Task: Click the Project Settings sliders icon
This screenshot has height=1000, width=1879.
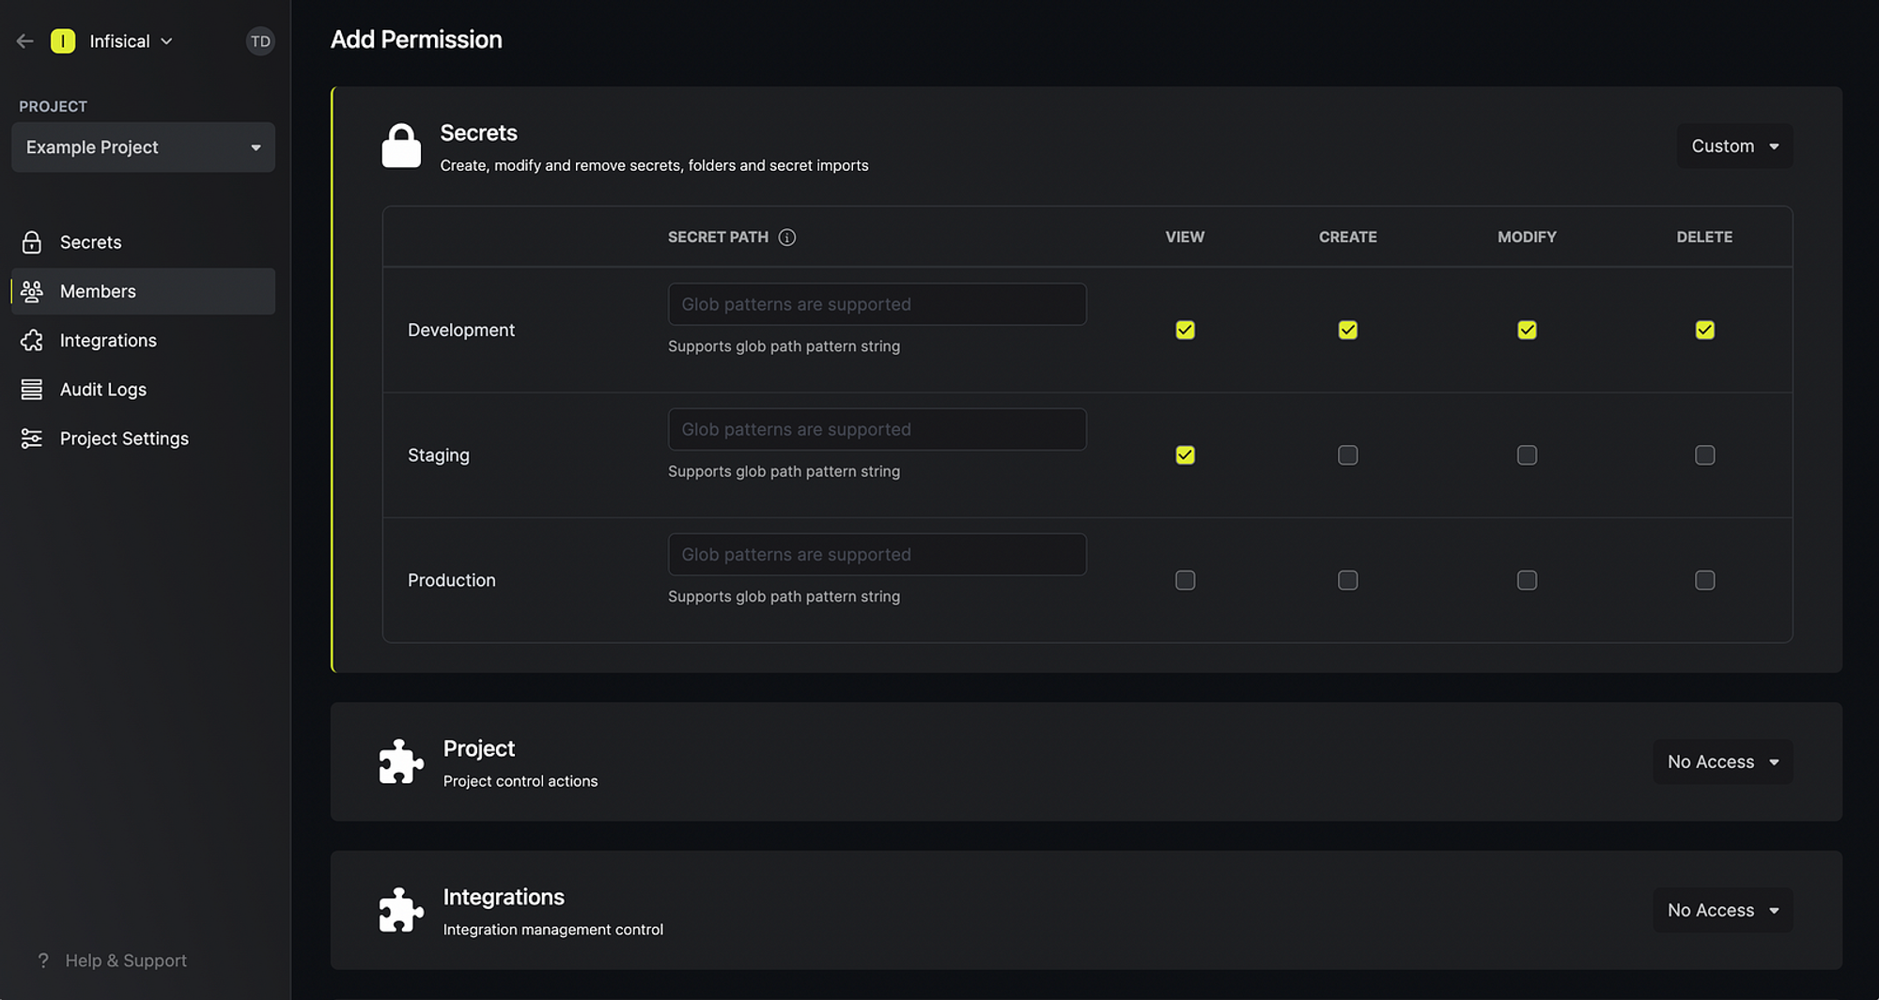Action: (32, 438)
